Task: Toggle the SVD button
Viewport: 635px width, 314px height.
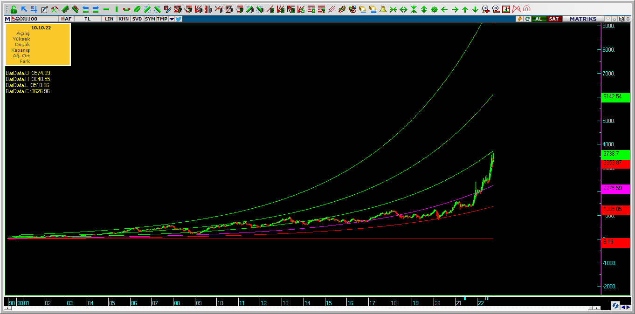Action: click(x=137, y=19)
